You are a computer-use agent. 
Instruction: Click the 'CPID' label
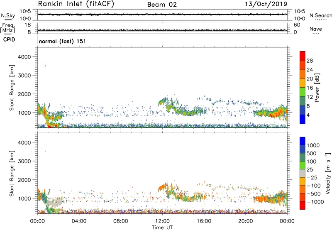[x=9, y=39]
